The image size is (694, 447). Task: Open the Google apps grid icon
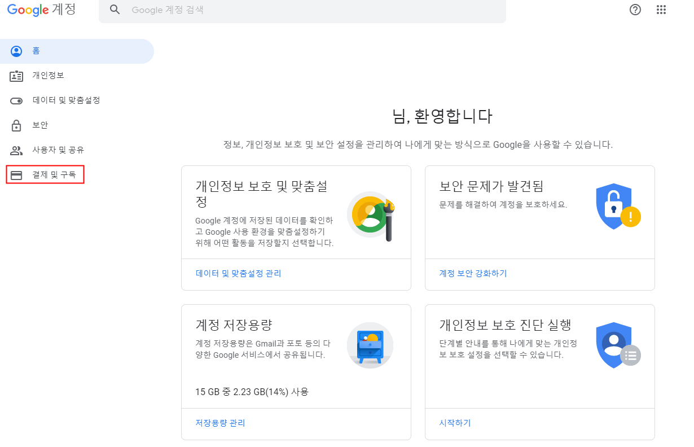pos(661,10)
